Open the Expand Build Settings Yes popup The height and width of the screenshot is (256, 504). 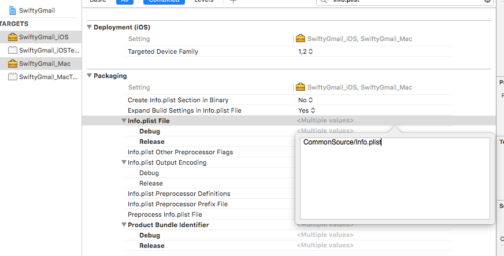(307, 110)
